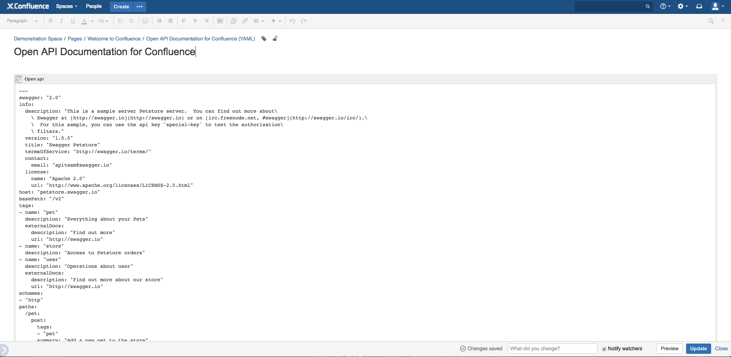
Task: Click the 'host: "petstore.swagger.io"' line
Action: pos(60,192)
